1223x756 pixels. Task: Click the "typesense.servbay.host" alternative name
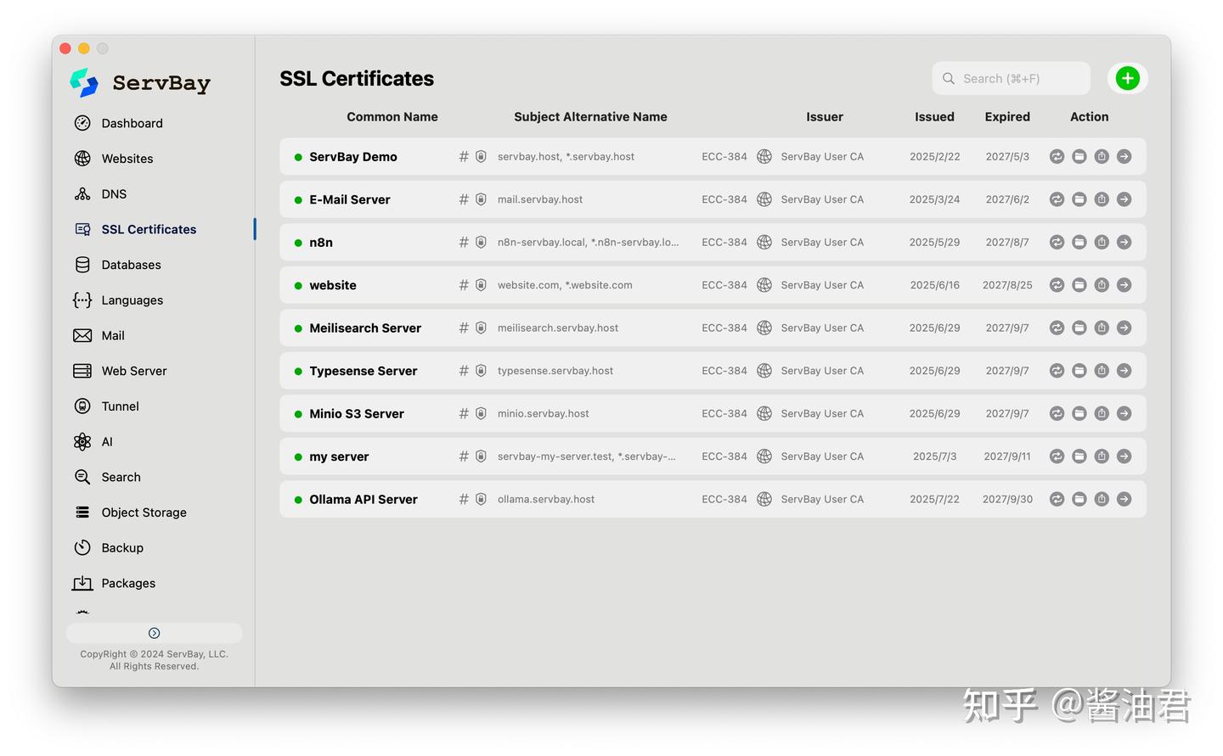pos(555,371)
